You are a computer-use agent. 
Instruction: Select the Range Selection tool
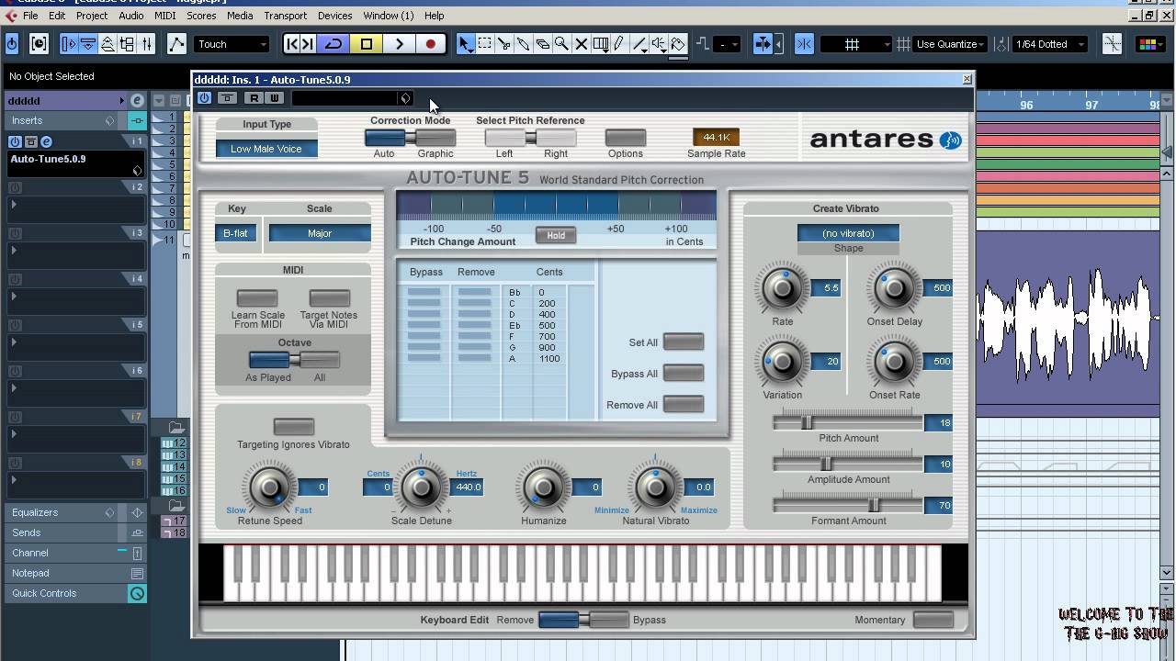484,43
